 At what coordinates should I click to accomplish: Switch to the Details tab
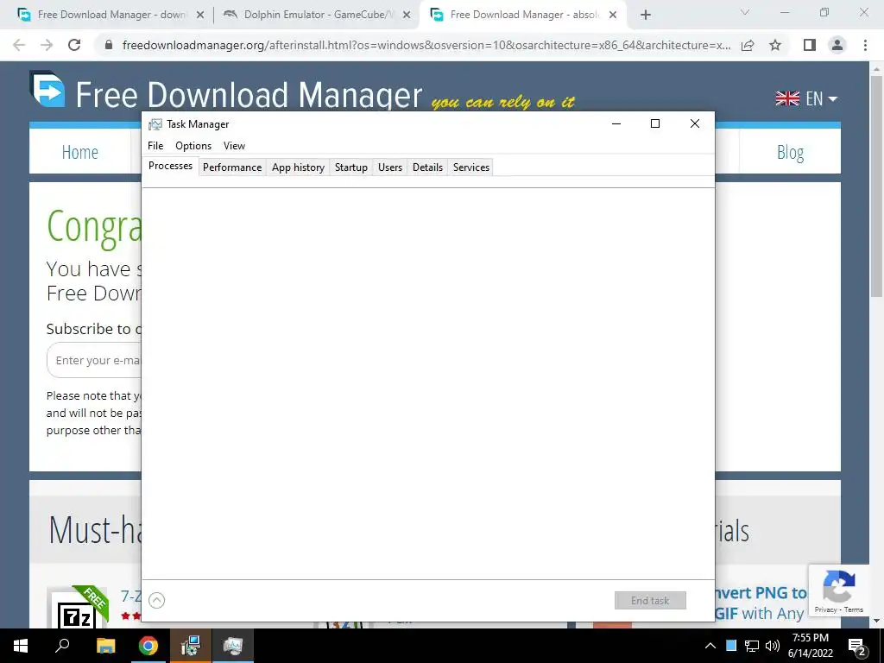click(x=427, y=167)
